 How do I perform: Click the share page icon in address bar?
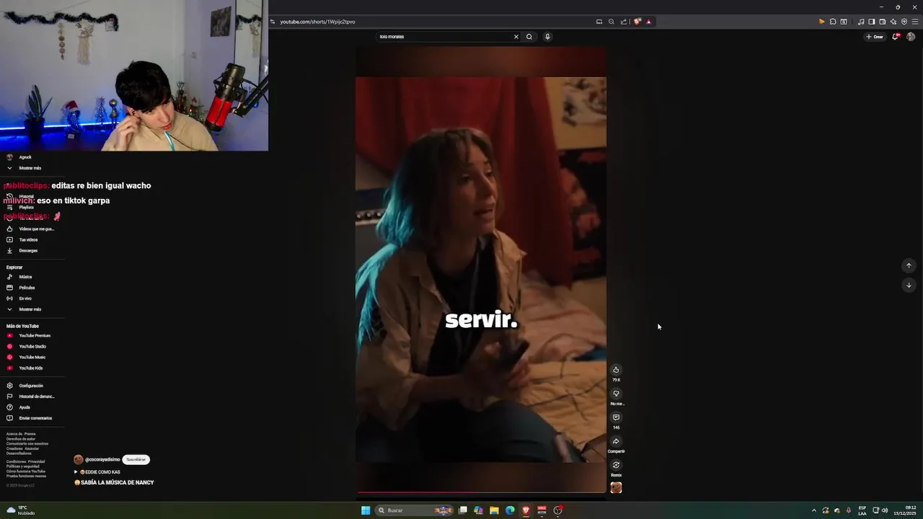624,22
